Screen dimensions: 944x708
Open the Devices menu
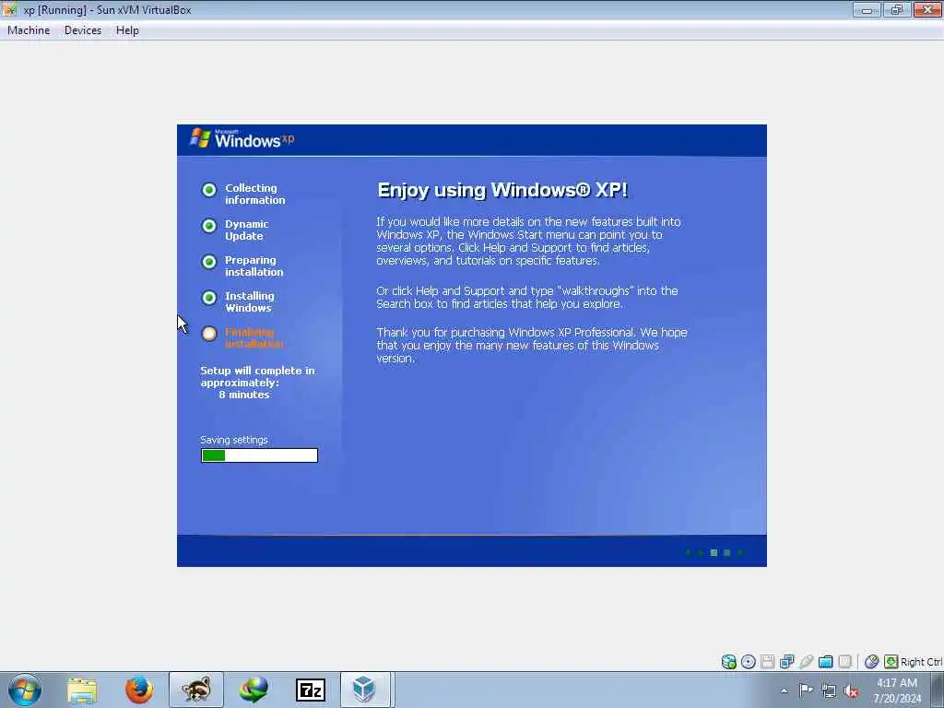(82, 30)
